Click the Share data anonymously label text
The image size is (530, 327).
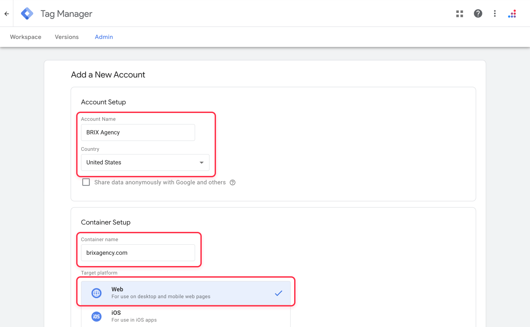tap(160, 183)
